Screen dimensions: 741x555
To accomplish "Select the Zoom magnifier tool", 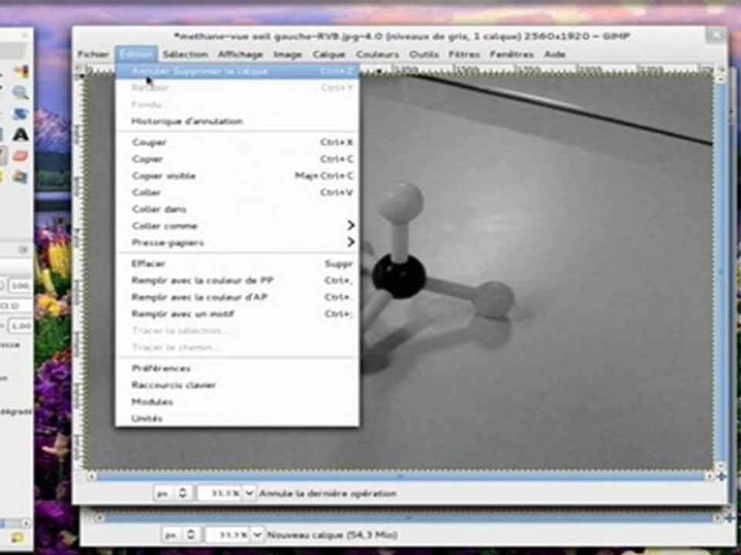I will pos(20,92).
